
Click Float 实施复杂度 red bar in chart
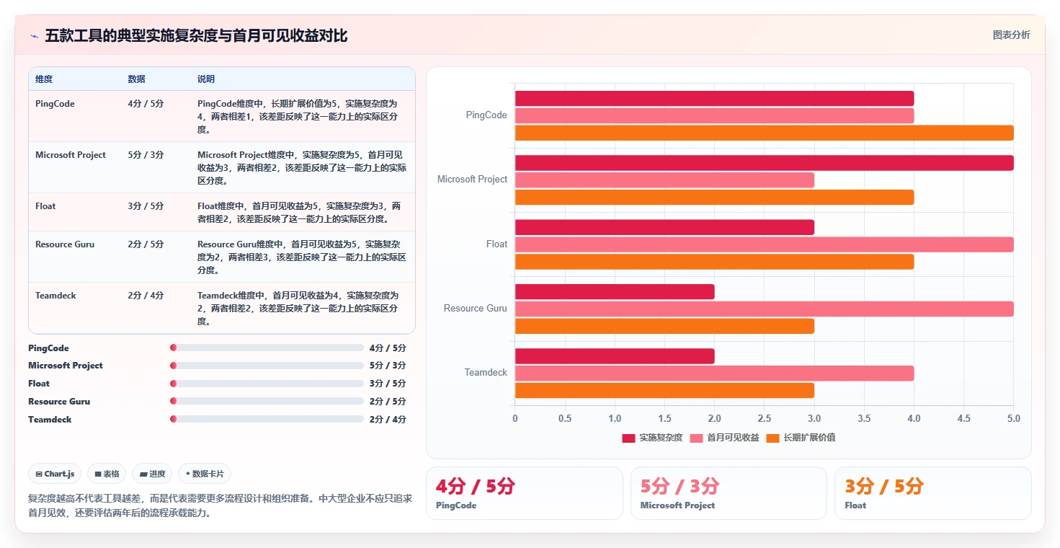click(x=664, y=227)
